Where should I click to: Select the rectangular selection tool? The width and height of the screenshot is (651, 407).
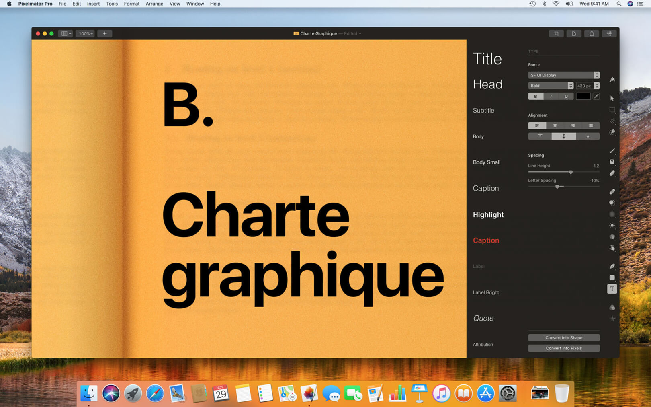coord(612,110)
